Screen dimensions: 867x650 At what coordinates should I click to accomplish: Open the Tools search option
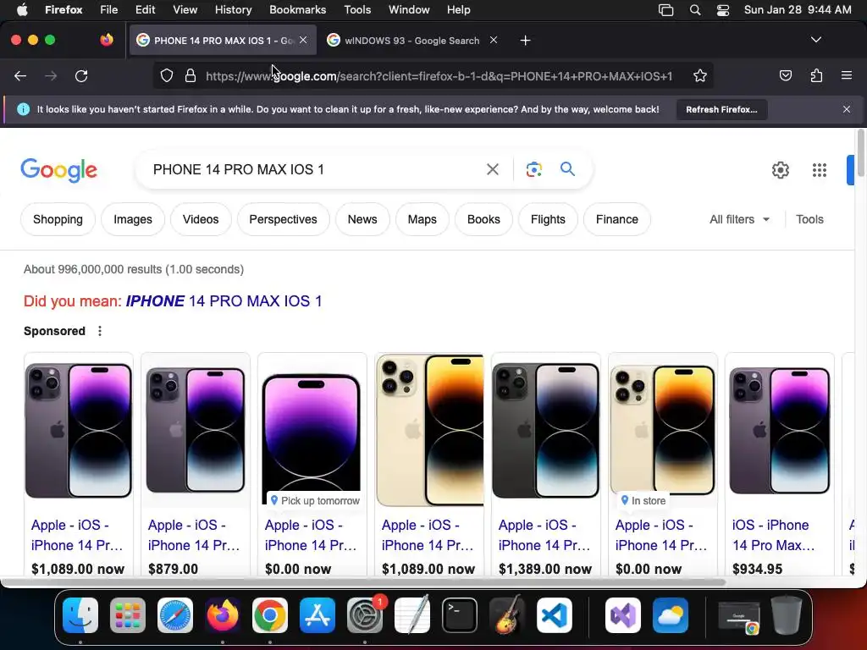coord(809,219)
